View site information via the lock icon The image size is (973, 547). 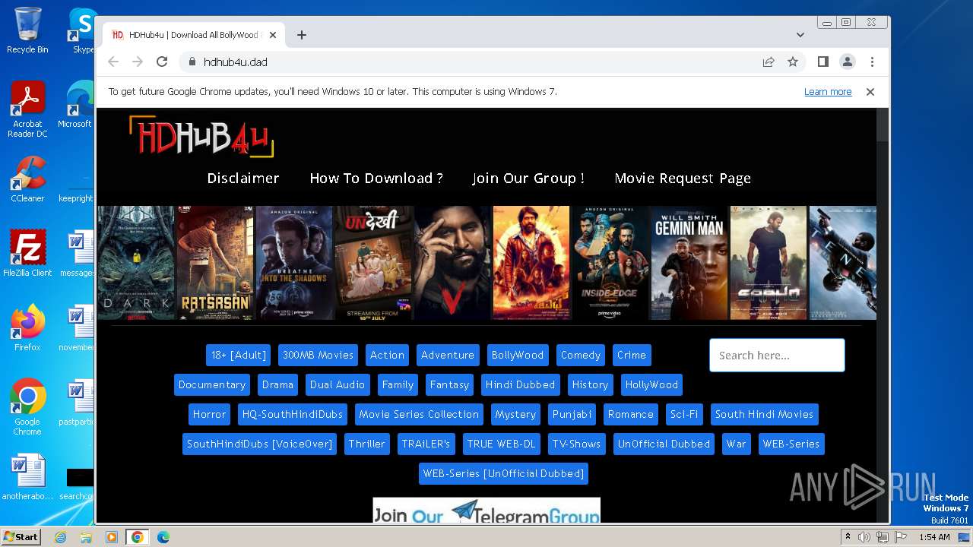click(x=191, y=62)
